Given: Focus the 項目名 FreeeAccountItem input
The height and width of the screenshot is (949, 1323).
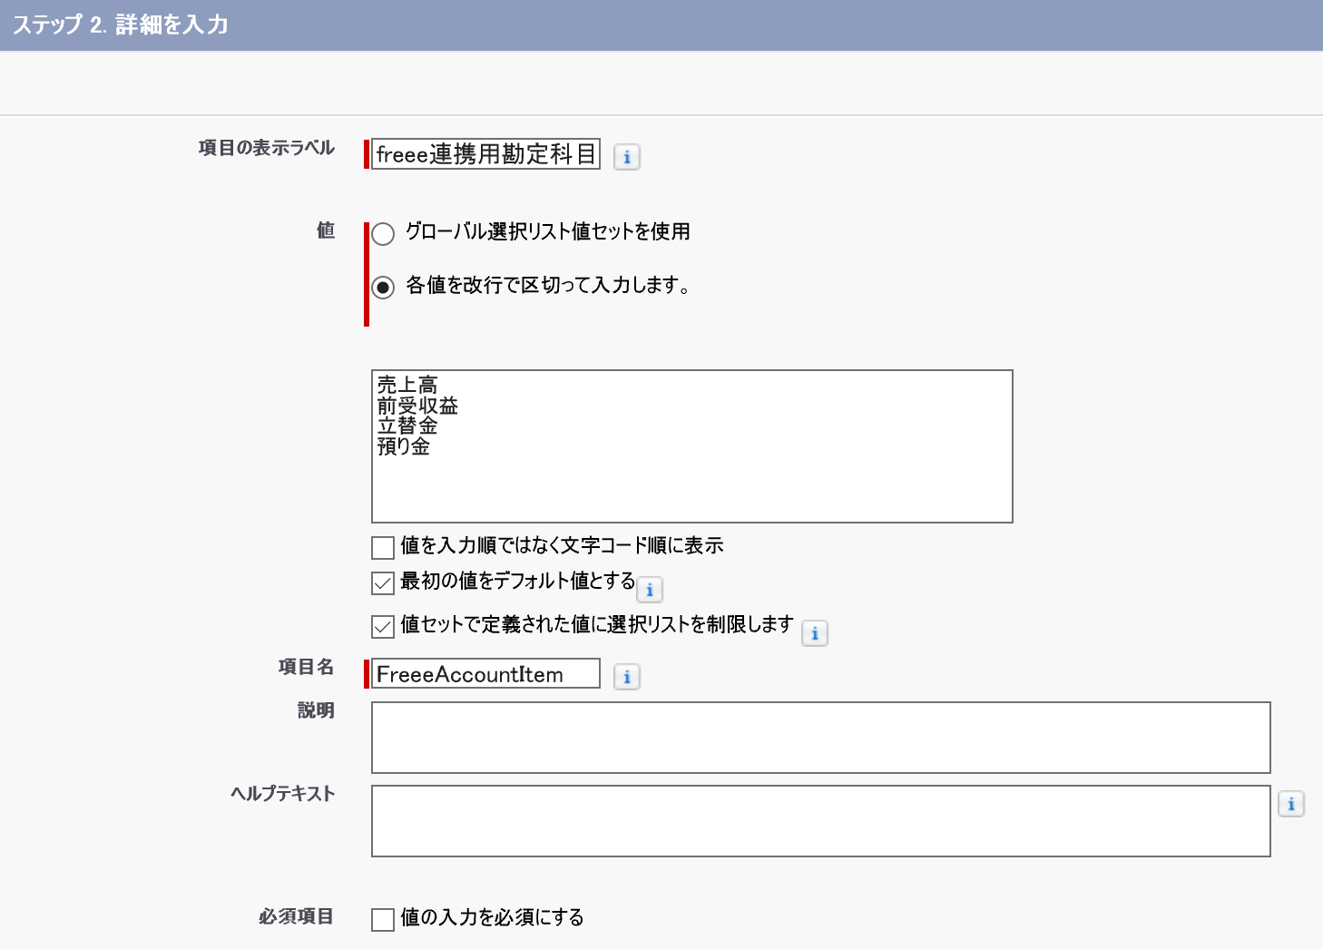Looking at the screenshot, I should 485,673.
